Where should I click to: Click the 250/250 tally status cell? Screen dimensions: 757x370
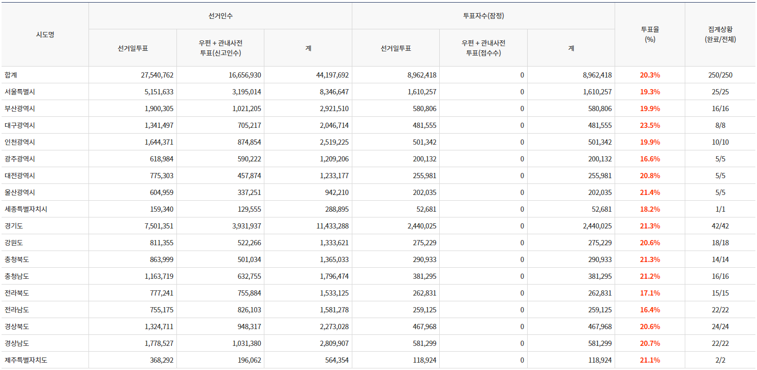(x=720, y=75)
